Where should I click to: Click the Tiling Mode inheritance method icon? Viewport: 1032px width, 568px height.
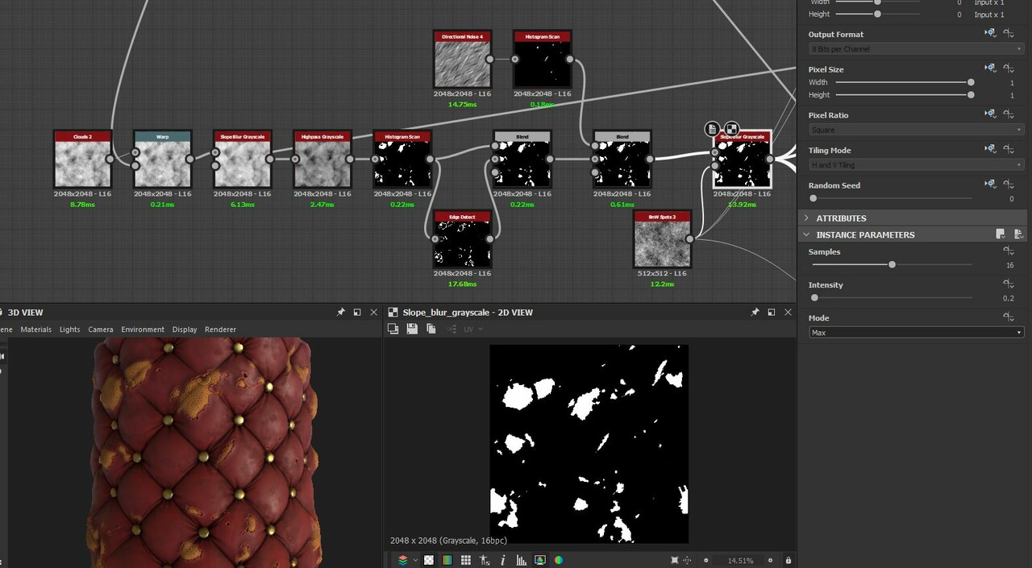(x=990, y=150)
